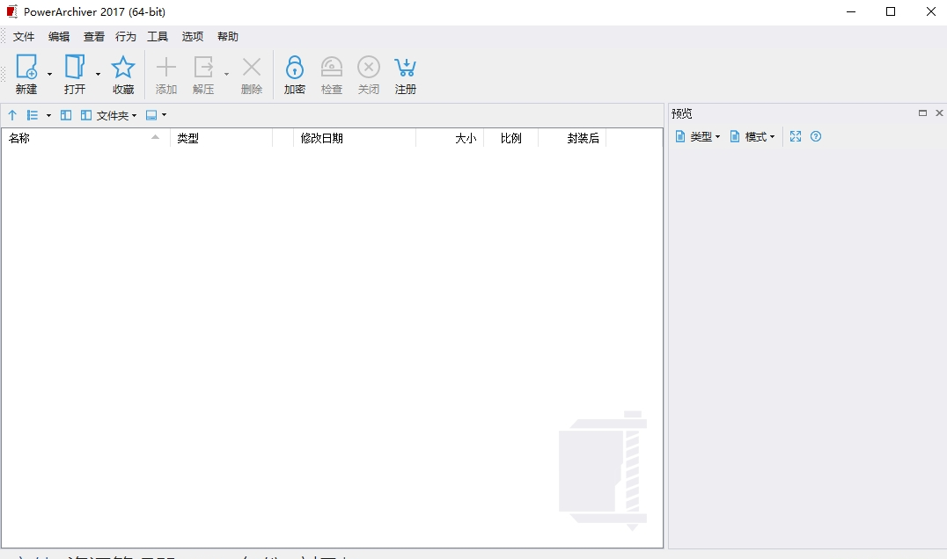This screenshot has width=947, height=559.
Task: Click the up-arrow parent folder icon
Action: 12,115
